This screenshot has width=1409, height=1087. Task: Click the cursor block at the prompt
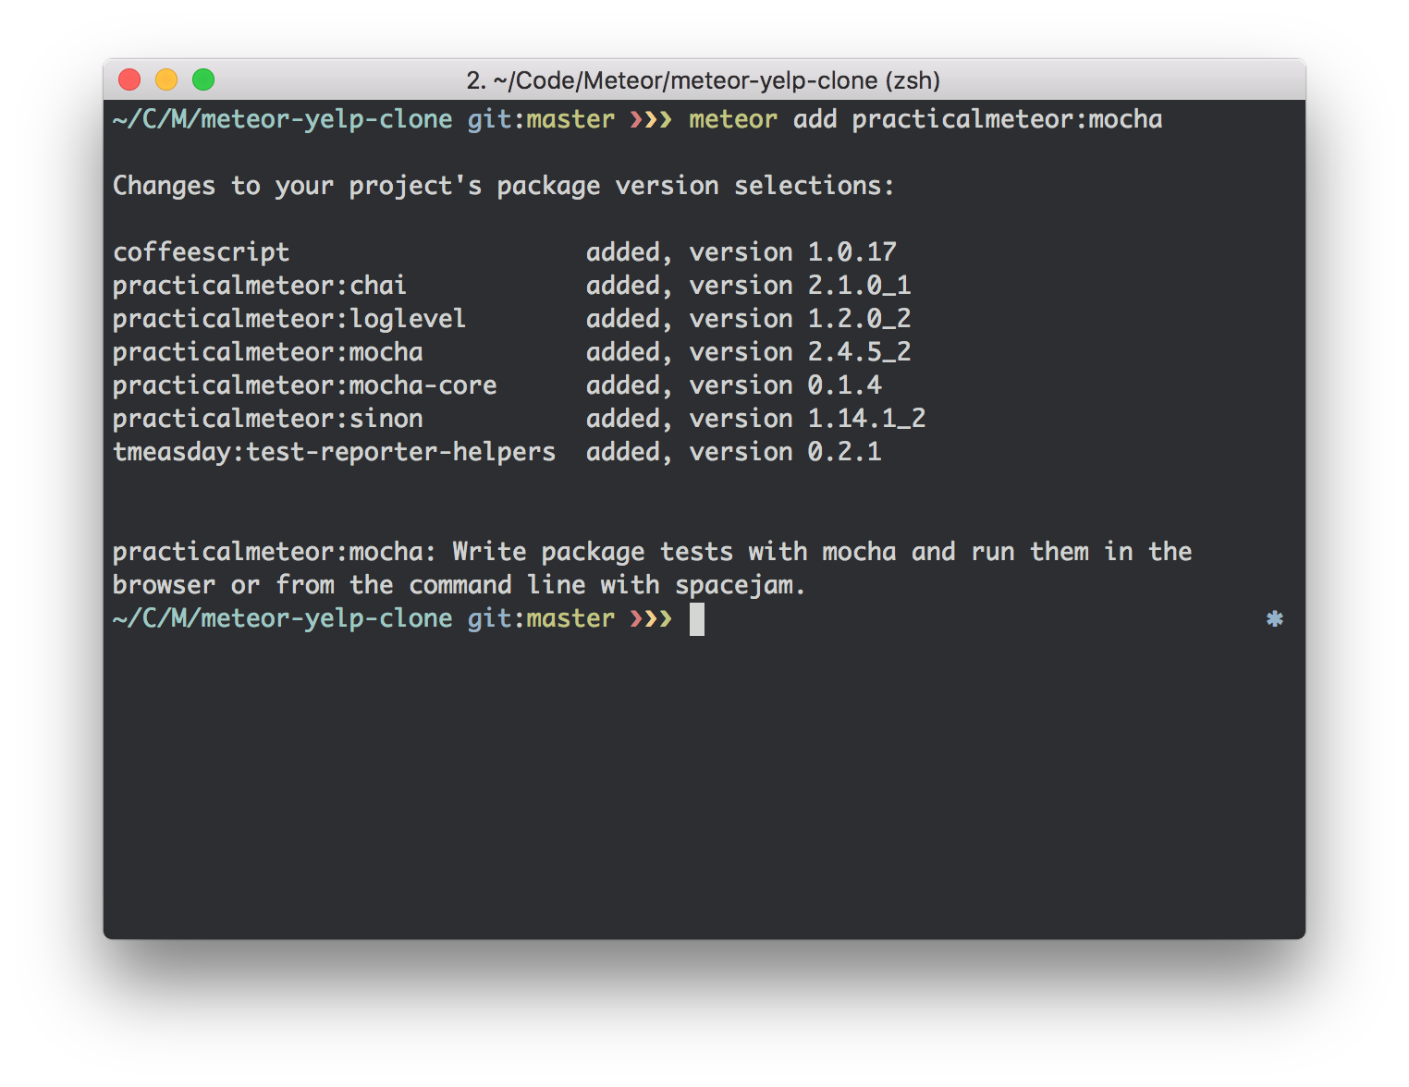pyautogui.click(x=697, y=619)
